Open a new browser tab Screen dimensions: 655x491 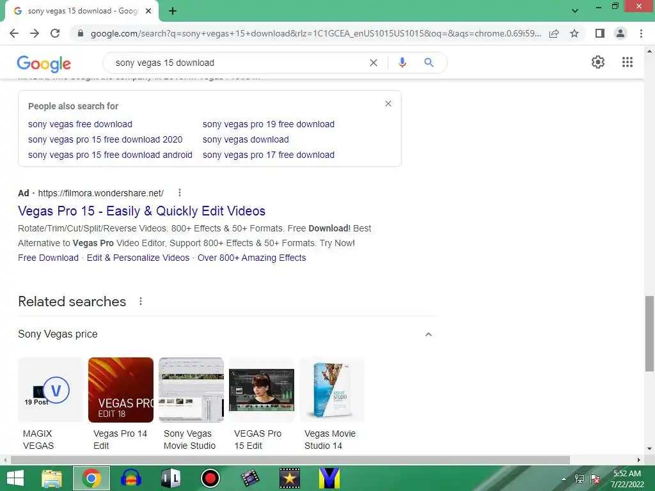[x=173, y=12]
